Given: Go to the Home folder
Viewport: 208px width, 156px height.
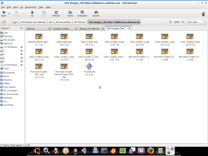Looking at the screenshot, I should (x=70, y=14).
